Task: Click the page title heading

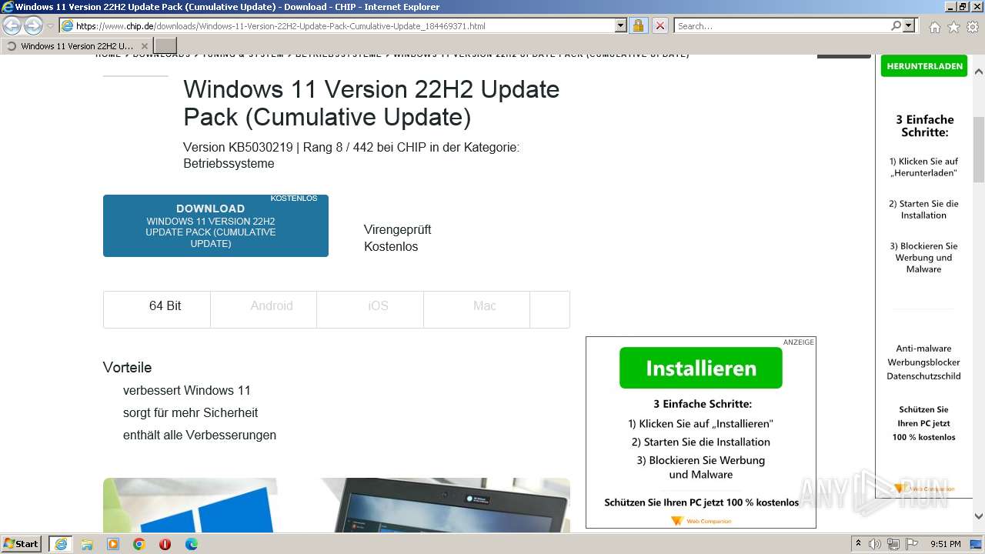Action: click(x=371, y=103)
